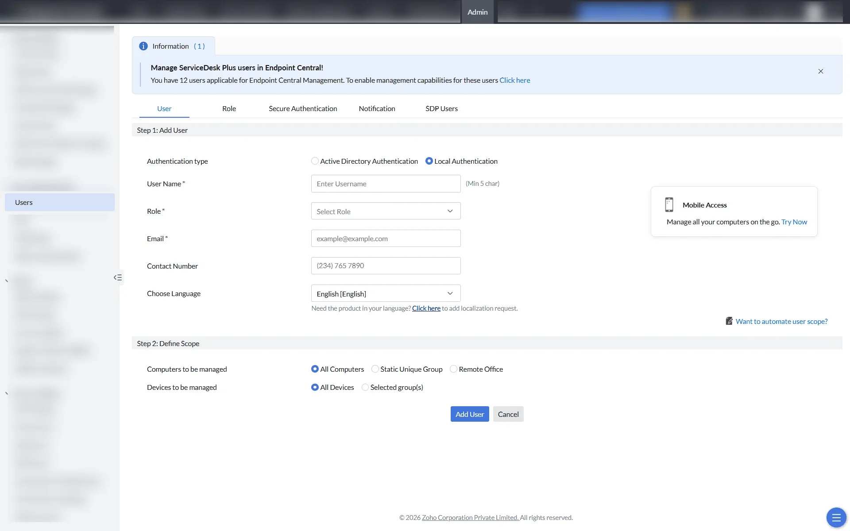This screenshot has height=531, width=850.
Task: Open the Select Role dropdown
Action: pyautogui.click(x=386, y=211)
